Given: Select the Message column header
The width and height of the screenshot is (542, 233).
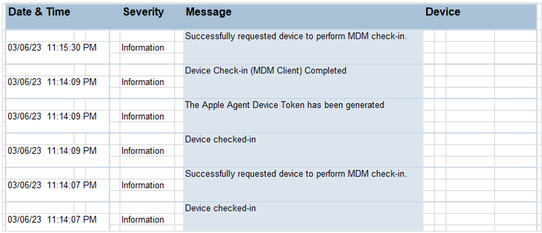Looking at the screenshot, I should tap(208, 12).
